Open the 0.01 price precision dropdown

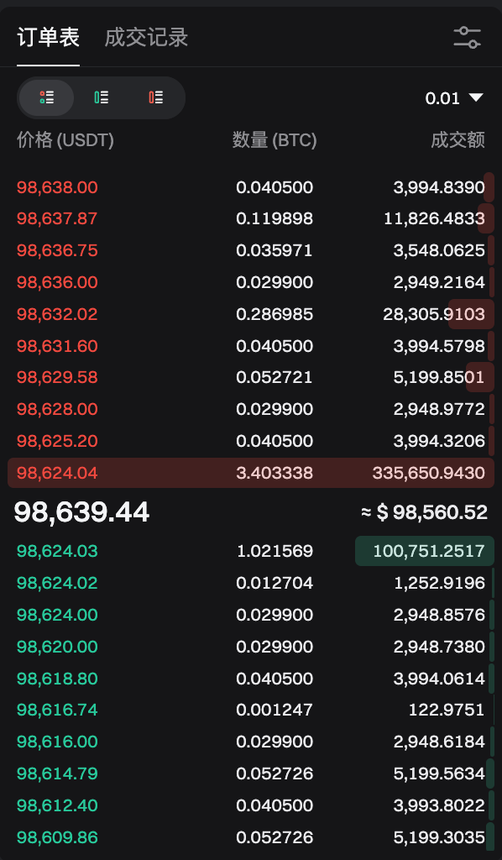[454, 98]
